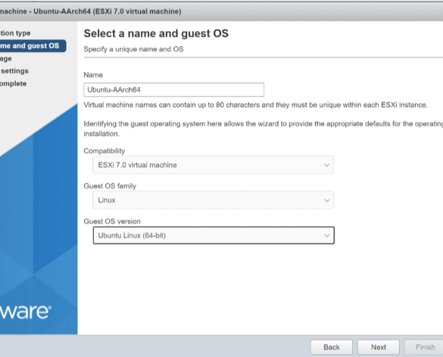Click the Next button
443x357 pixels.
(x=379, y=347)
